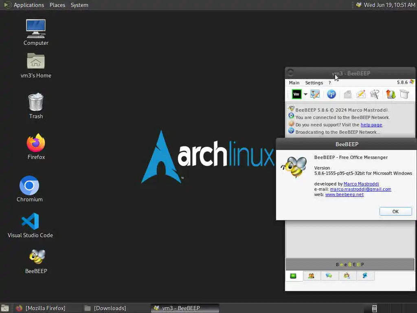
Task: Click the workspace switcher icon in bottom panel
Action: (375, 309)
